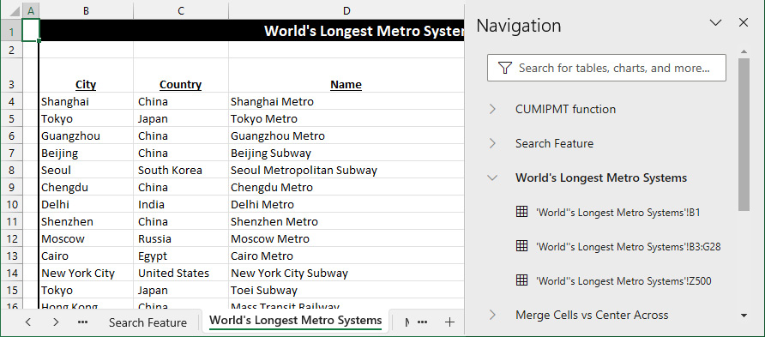
Task: Select Merge Cells vs Center Across item
Action: (591, 315)
